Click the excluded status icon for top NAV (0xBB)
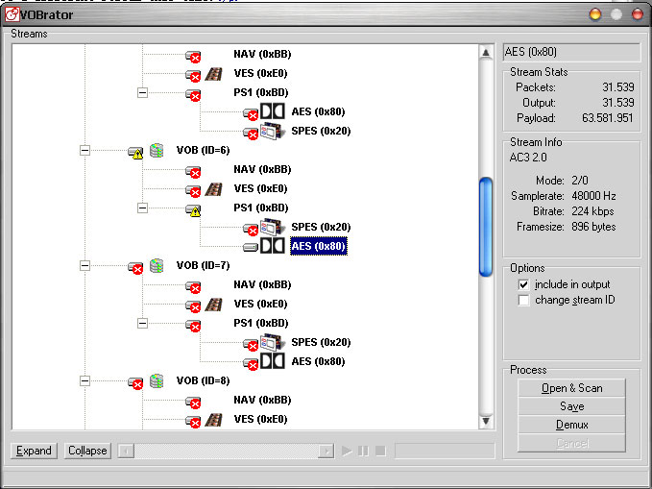 (193, 56)
